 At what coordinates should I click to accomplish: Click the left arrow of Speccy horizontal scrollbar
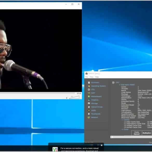(111, 137)
